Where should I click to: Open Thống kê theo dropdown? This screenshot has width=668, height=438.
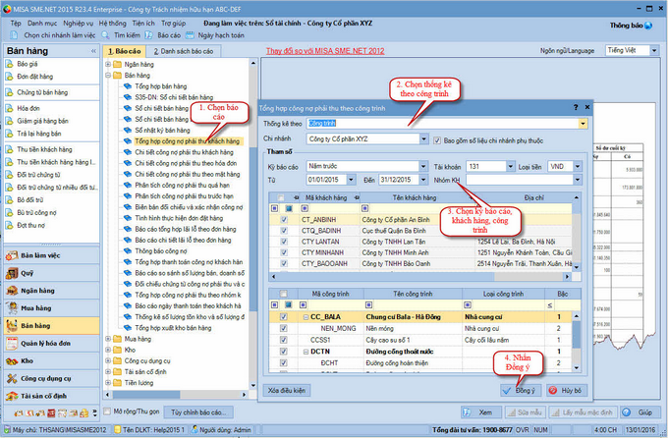click(x=583, y=124)
